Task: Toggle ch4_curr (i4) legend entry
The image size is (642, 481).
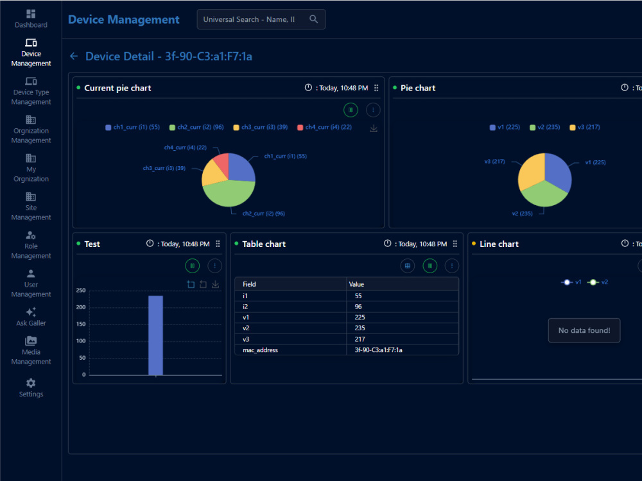Action: coord(324,127)
